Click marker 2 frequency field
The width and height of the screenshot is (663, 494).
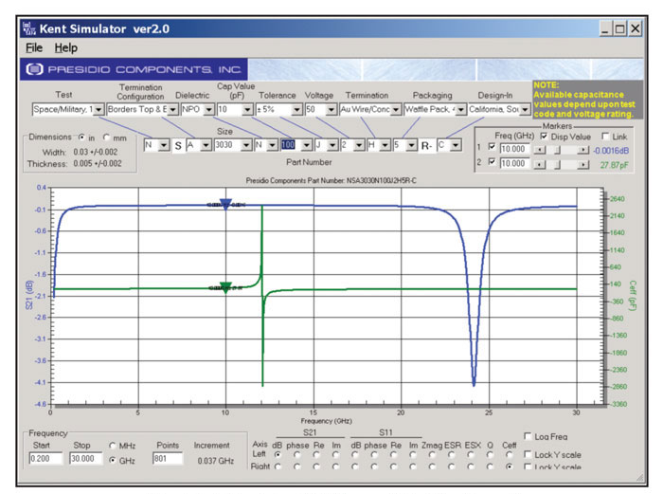514,163
